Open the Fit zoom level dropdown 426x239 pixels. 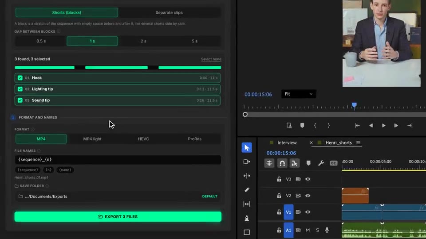[x=299, y=94]
